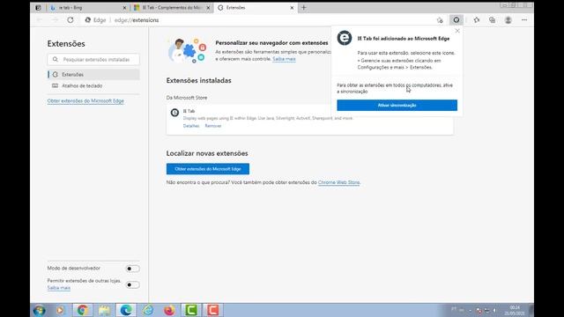Click Remover for IE Tab
Image resolution: width=564 pixels, height=317 pixels.
213,126
